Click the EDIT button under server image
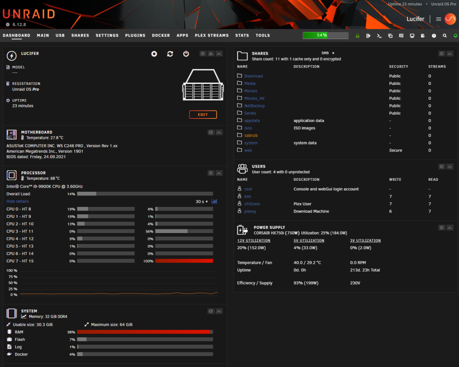 pos(203,115)
